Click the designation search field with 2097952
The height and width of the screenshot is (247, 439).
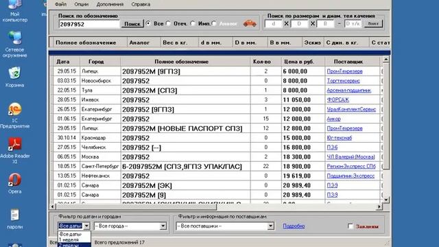click(89, 24)
